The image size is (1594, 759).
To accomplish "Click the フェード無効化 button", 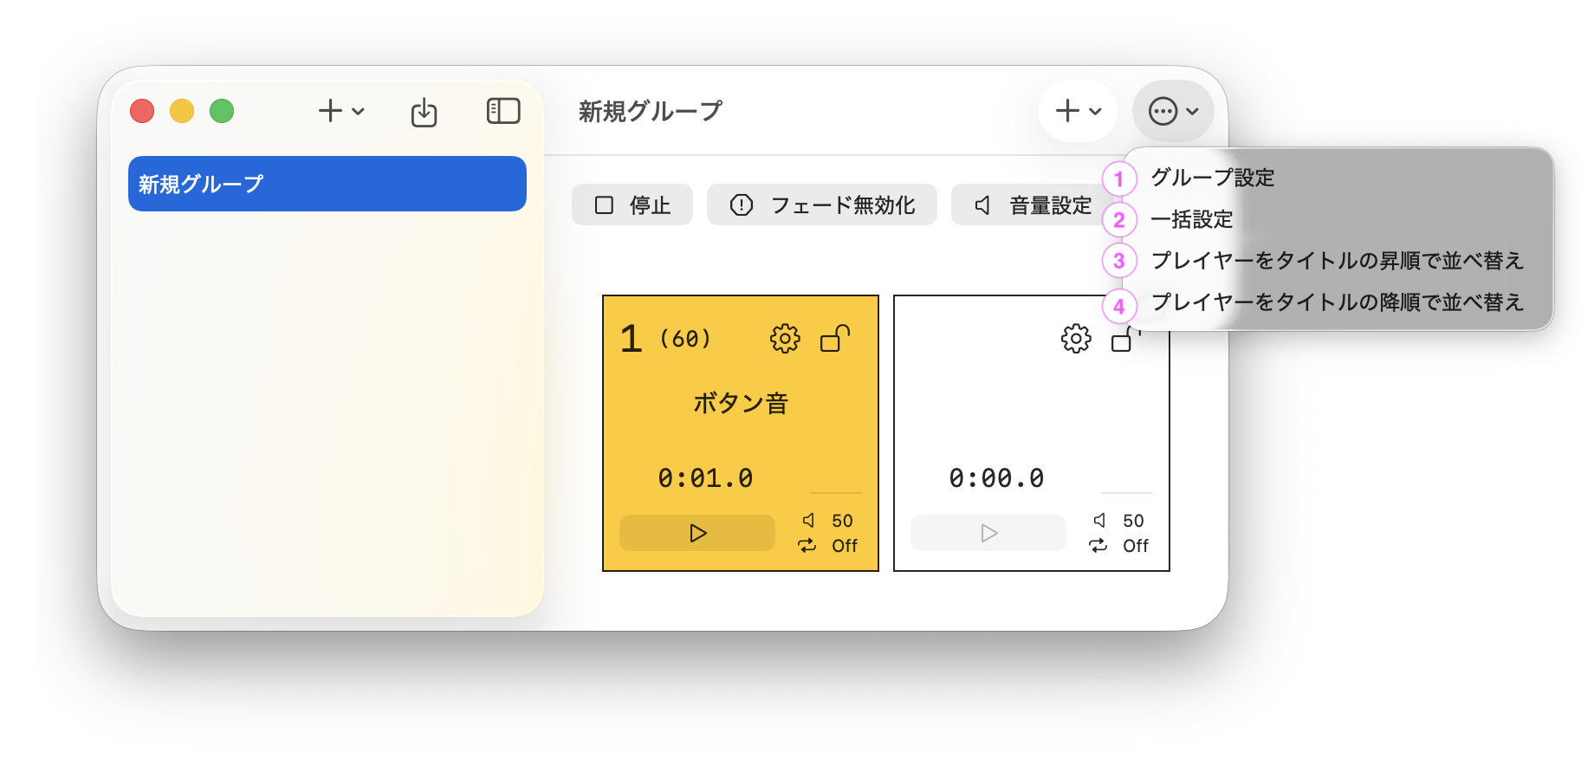I will (x=822, y=204).
